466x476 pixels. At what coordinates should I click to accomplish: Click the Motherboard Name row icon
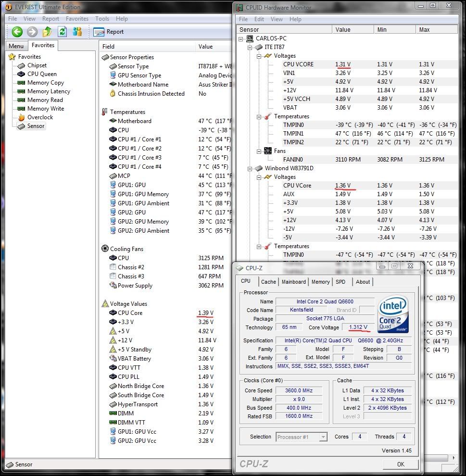(113, 84)
